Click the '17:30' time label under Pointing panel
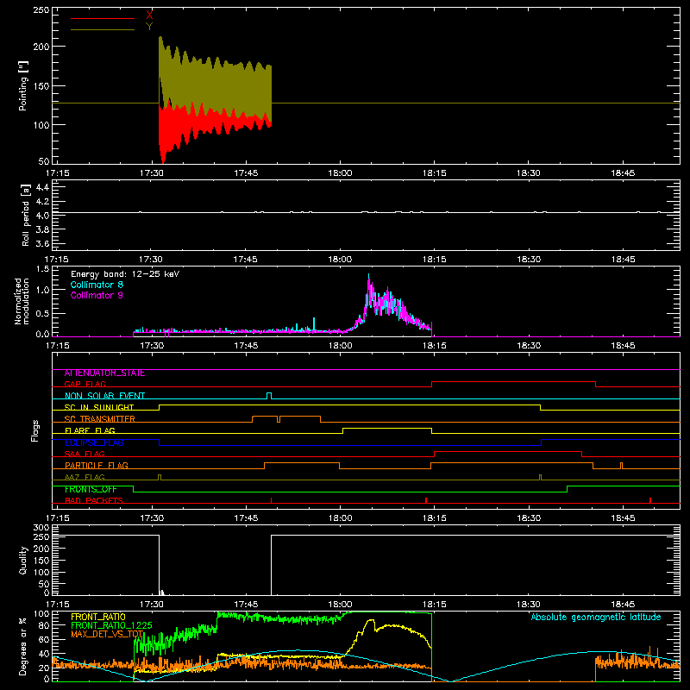 152,173
